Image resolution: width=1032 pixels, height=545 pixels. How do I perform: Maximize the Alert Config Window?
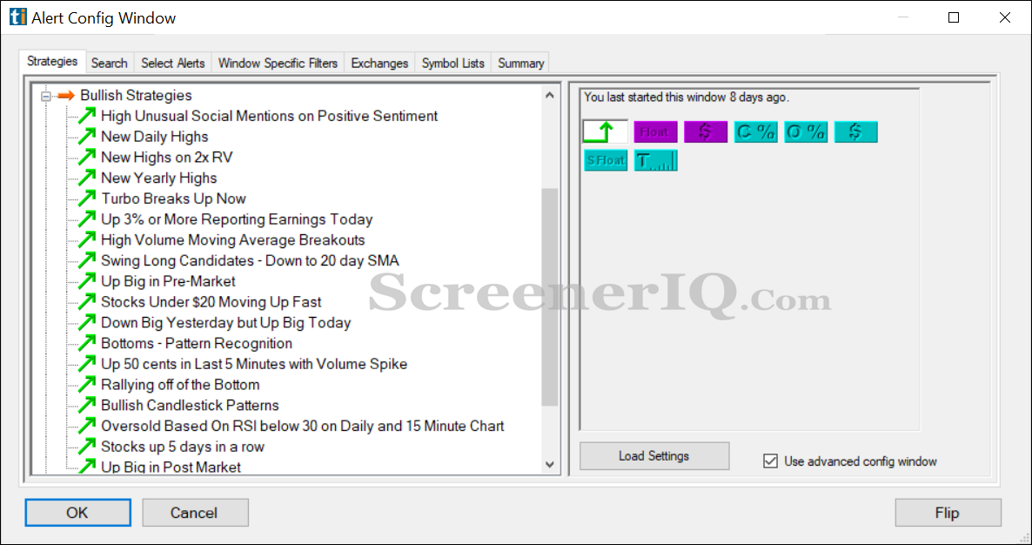tap(953, 17)
